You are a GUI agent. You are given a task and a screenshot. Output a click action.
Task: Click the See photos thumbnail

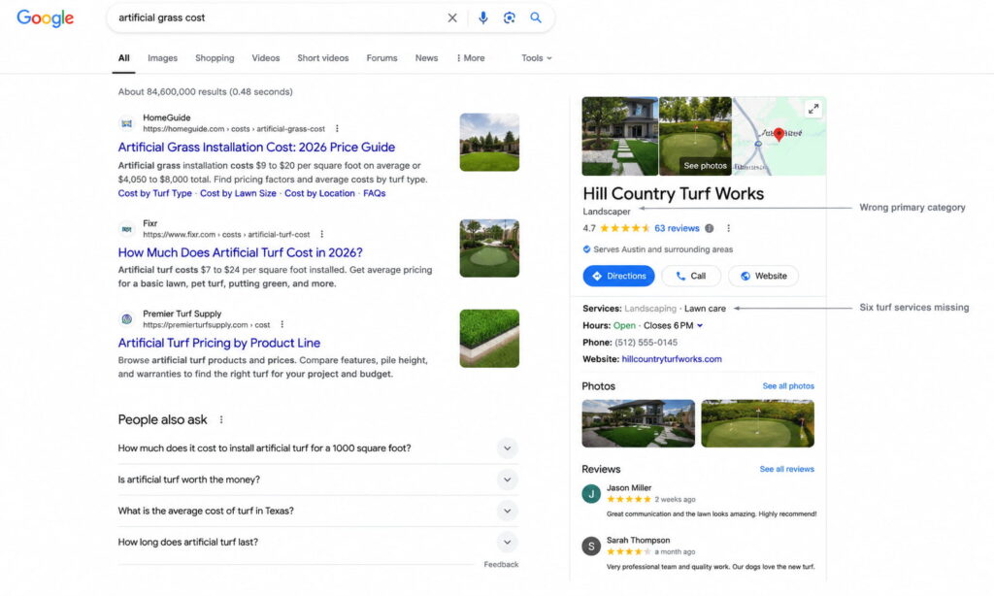tap(695, 136)
